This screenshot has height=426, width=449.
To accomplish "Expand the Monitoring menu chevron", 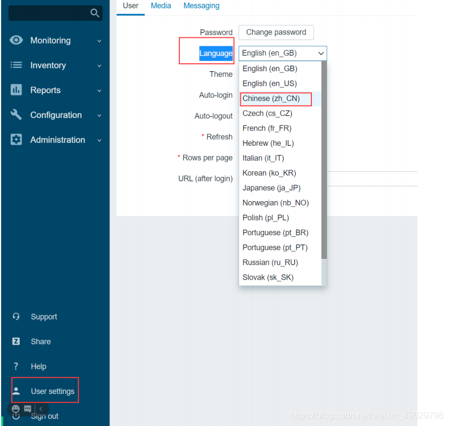I will tap(99, 41).
